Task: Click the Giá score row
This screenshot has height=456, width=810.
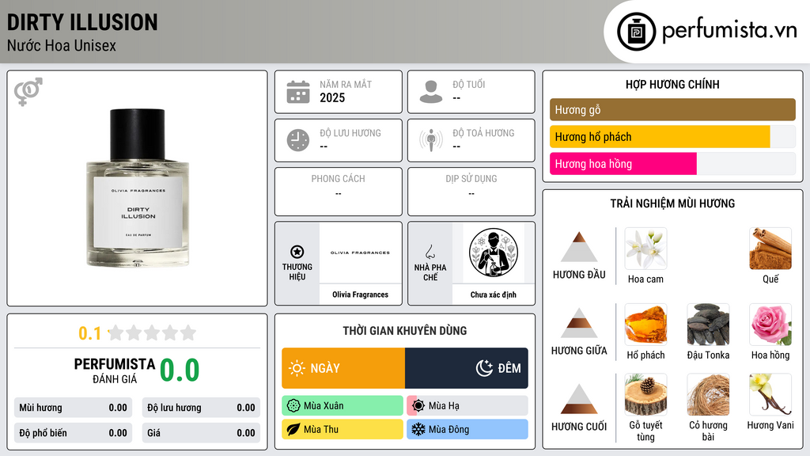Action: pos(201,433)
